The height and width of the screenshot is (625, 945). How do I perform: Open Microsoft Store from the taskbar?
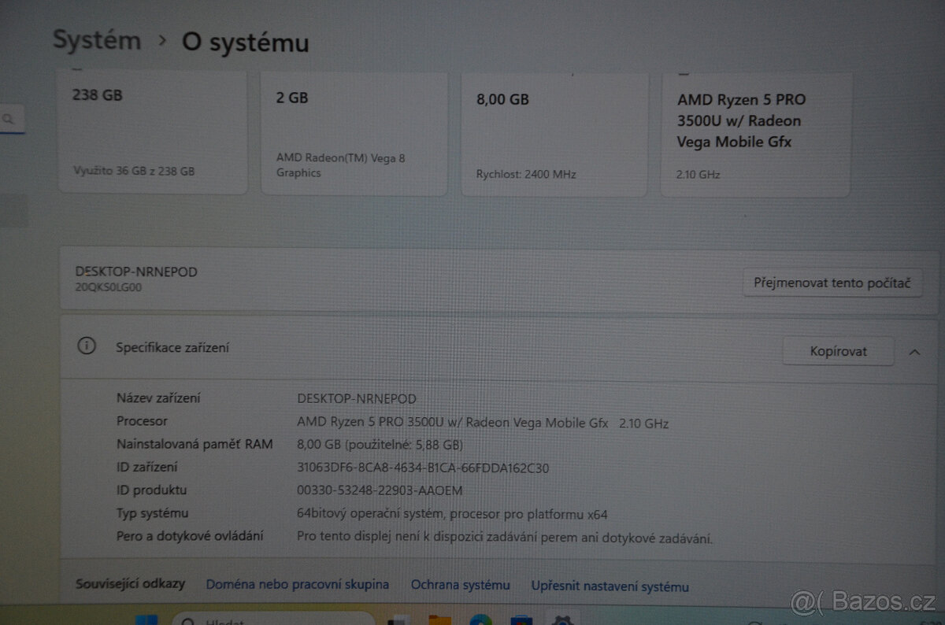pos(521,621)
